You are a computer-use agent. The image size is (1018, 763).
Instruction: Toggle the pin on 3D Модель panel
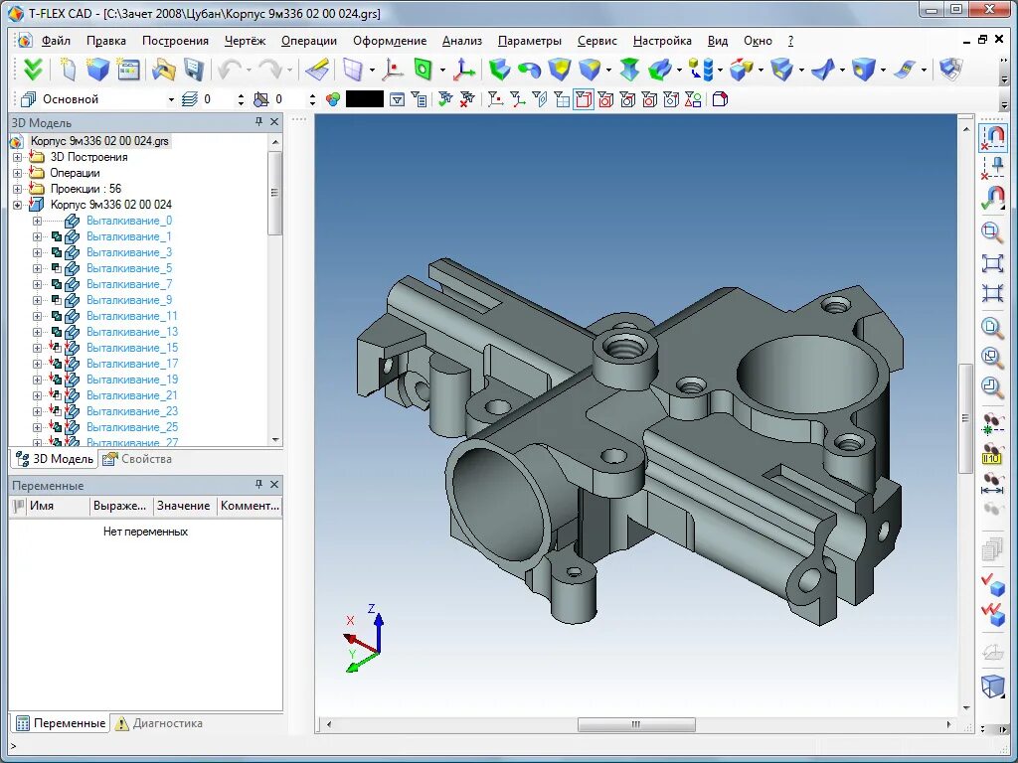pos(258,122)
